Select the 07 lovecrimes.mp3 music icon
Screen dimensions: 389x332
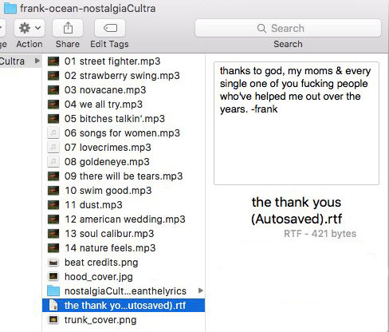[x=53, y=147]
